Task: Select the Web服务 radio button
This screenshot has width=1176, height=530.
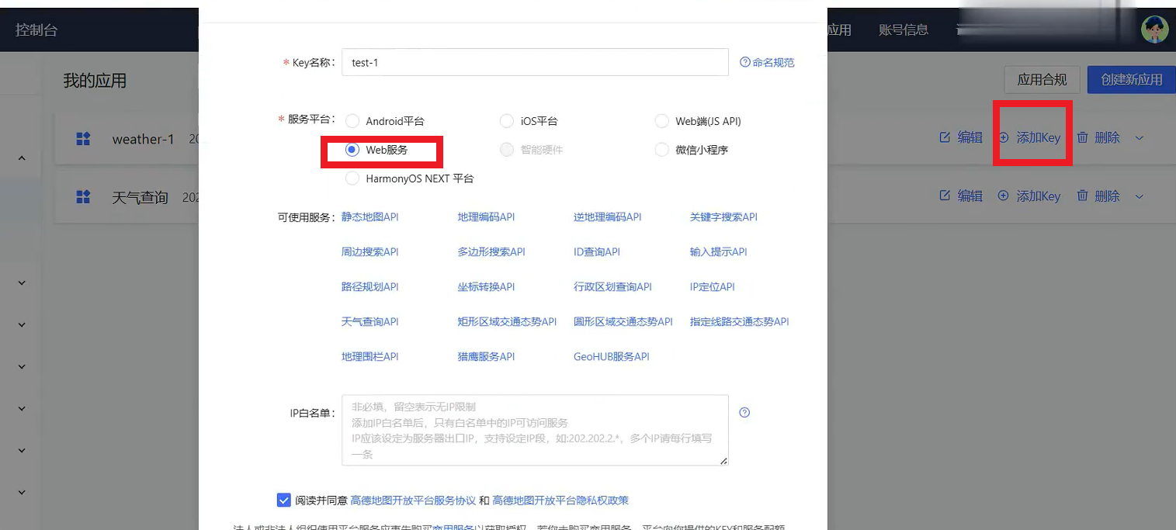Action: [x=352, y=150]
